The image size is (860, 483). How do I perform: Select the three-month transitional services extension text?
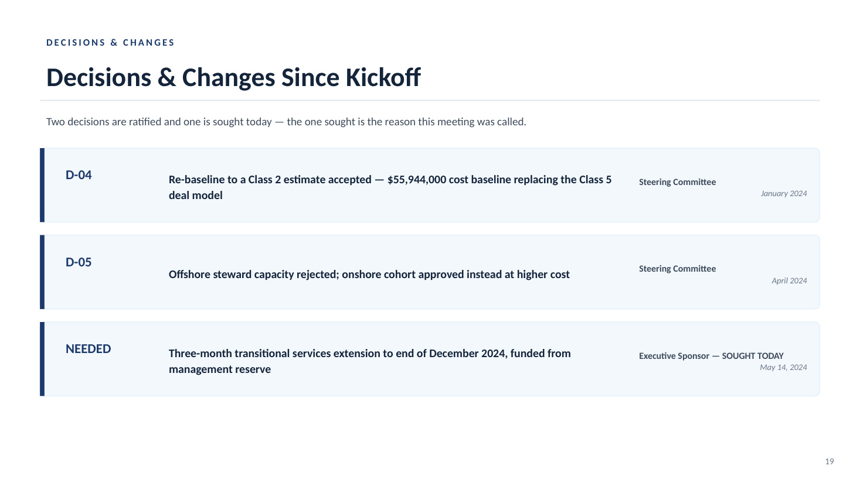coord(370,361)
